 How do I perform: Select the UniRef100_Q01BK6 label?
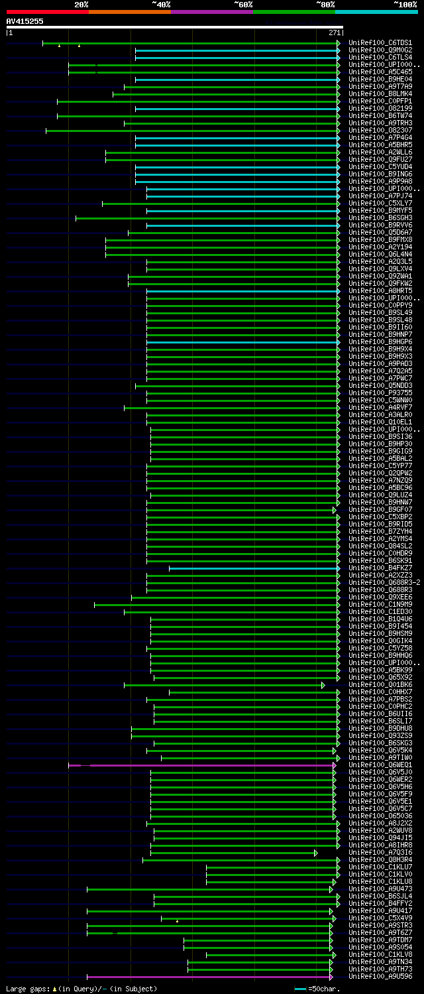tap(380, 685)
